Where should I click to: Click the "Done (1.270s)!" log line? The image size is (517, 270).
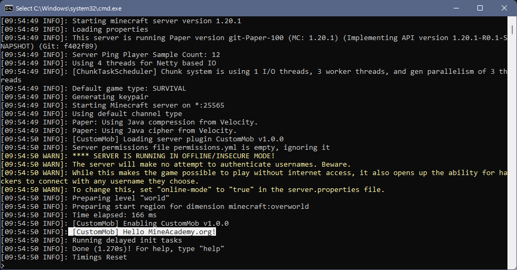(x=148, y=249)
